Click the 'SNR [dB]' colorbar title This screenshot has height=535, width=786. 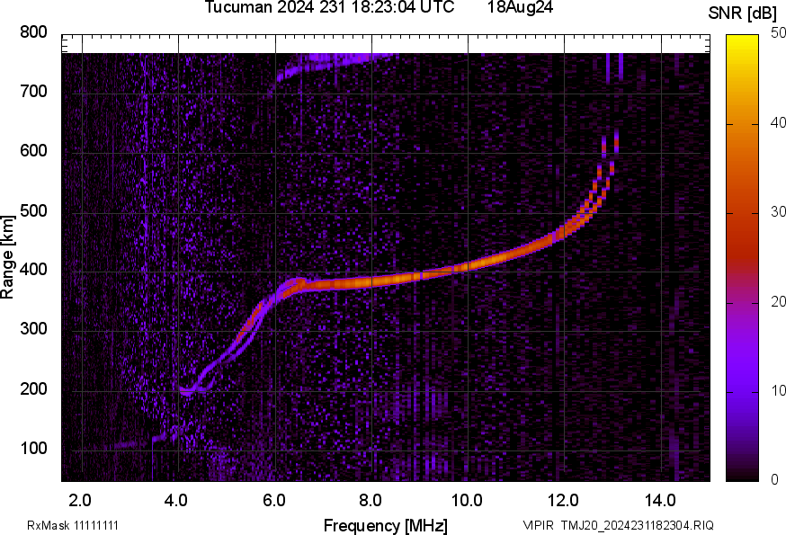tap(742, 13)
